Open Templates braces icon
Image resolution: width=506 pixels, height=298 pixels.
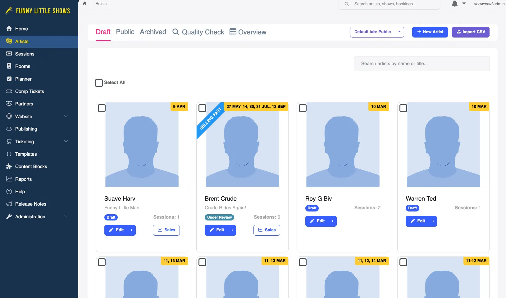click(x=9, y=154)
